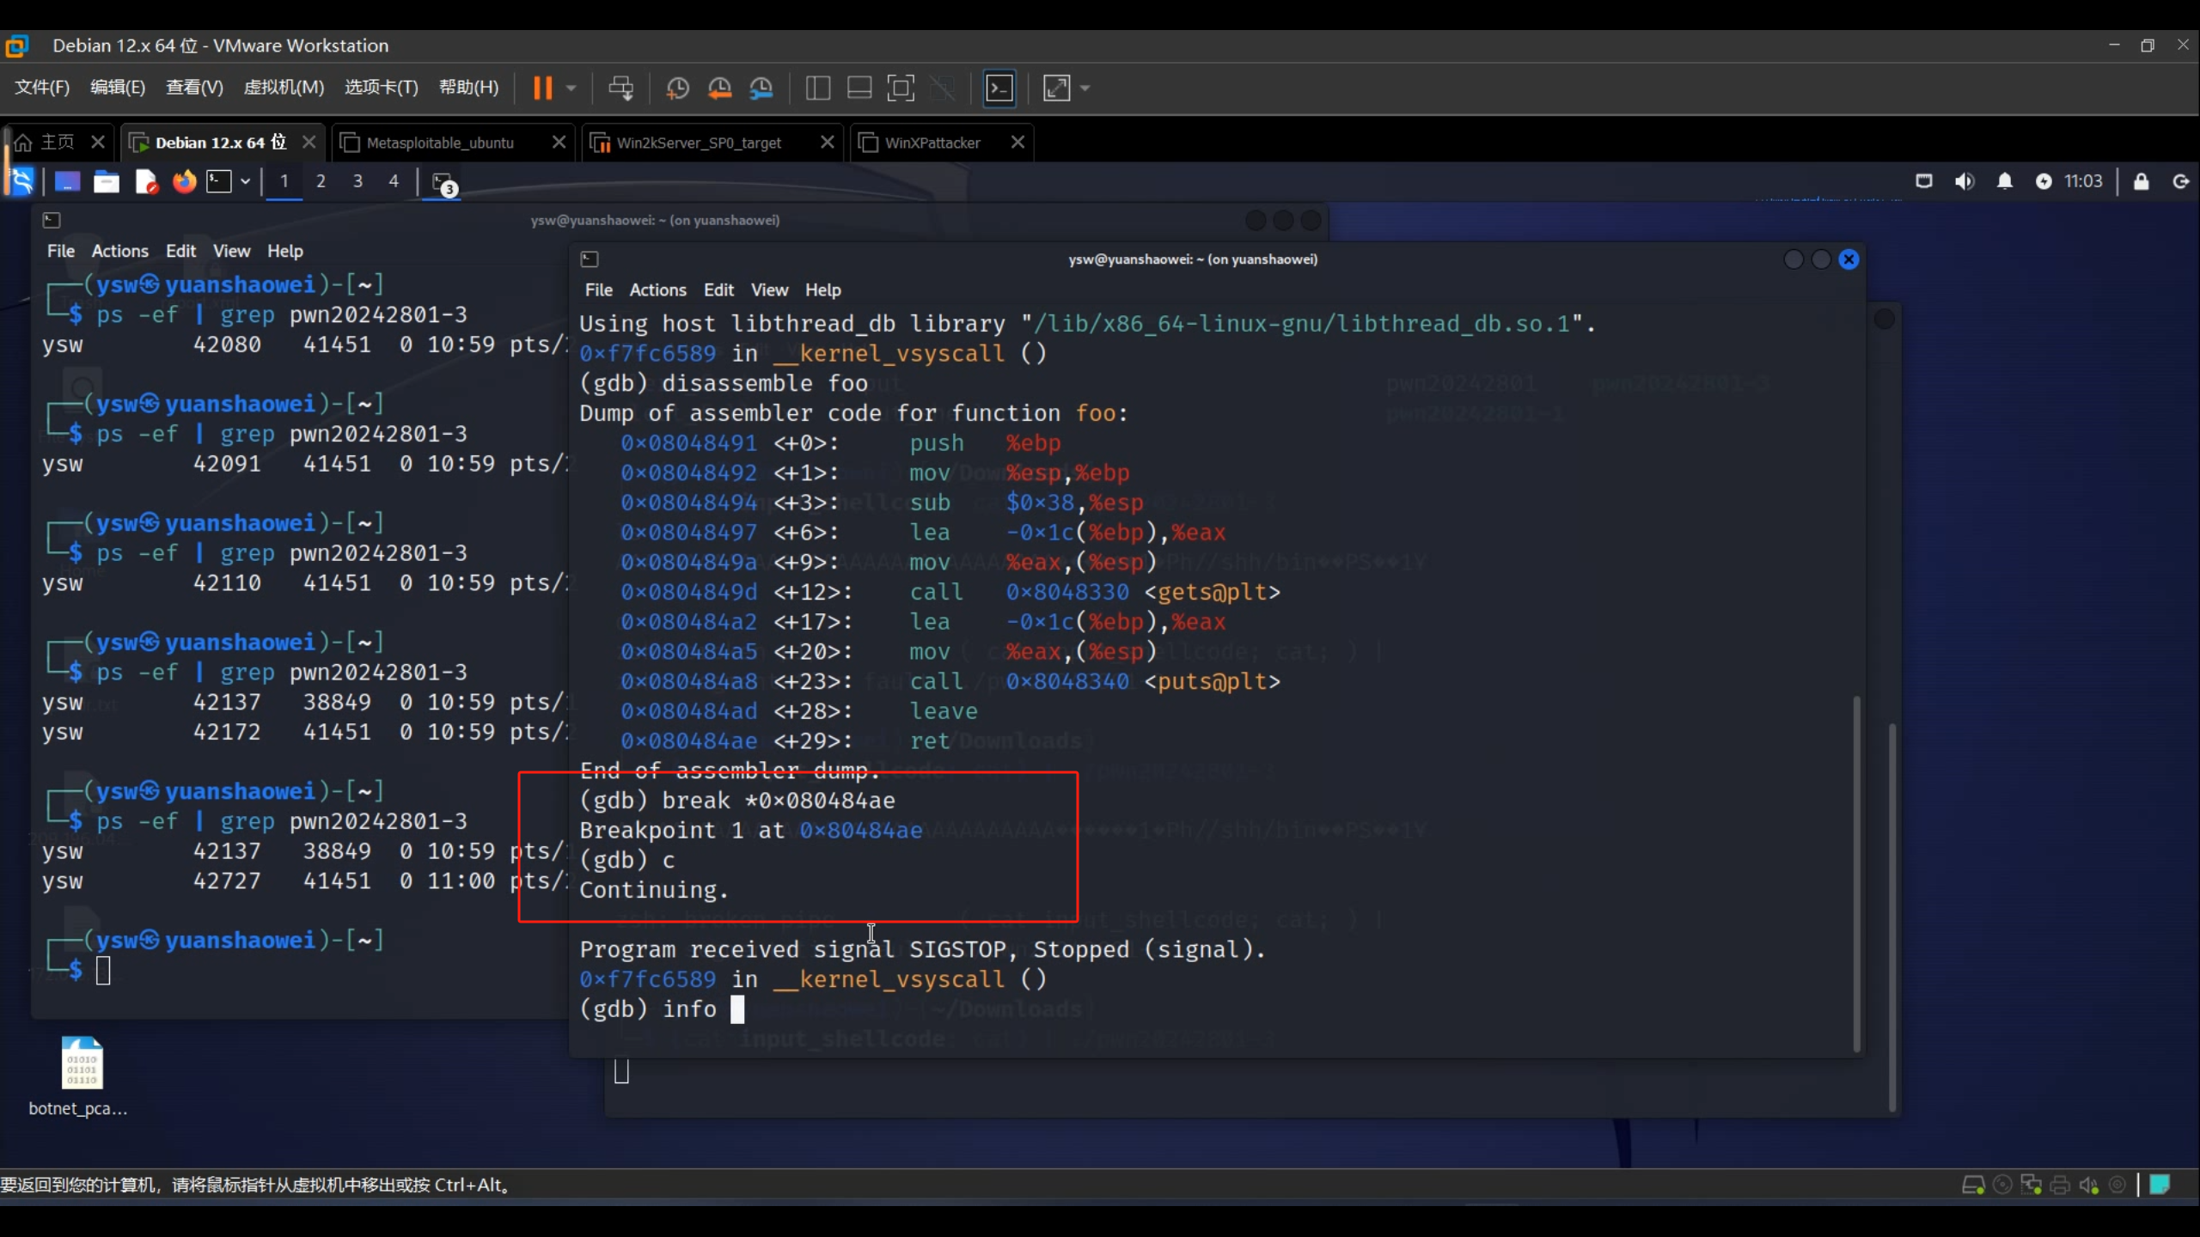Open the 虚拟机(M) menu
2200x1237 pixels.
tap(284, 87)
